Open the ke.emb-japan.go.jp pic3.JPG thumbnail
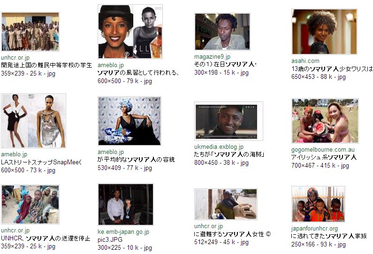Image resolution: width=373 pixels, height=254 pixels. (x=126, y=205)
